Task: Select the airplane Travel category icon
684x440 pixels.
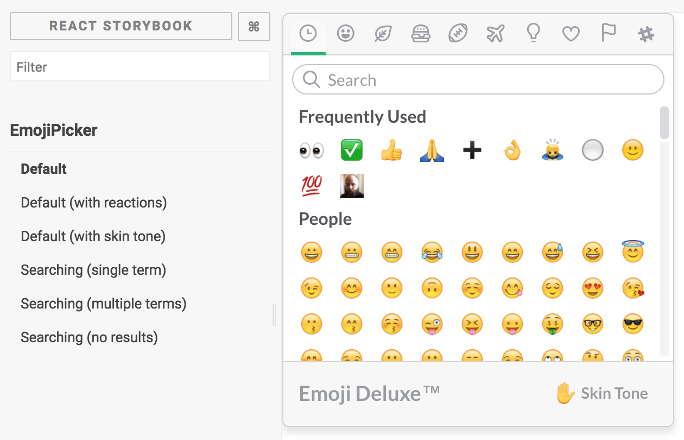Action: (496, 34)
